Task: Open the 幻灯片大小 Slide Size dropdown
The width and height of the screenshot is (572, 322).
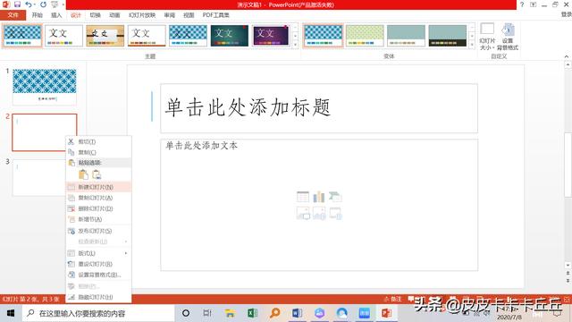Action: pos(487,37)
